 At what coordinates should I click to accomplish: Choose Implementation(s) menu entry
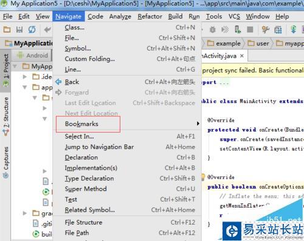(127, 168)
